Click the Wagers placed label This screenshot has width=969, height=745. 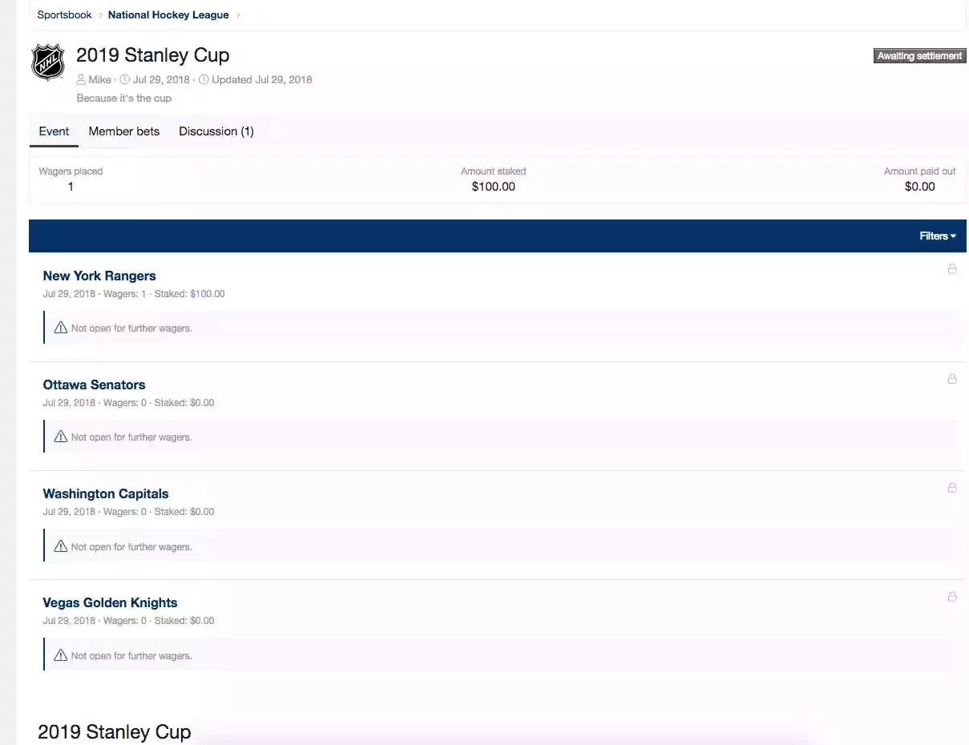[x=71, y=171]
